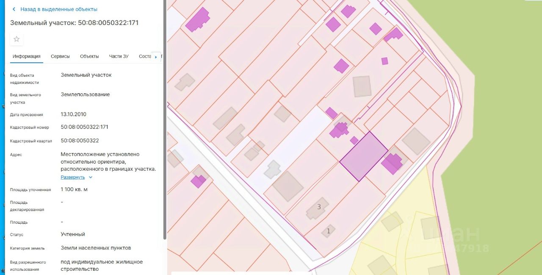Image resolution: width=542 pixels, height=275 pixels.
Task: Go back to selected objects list
Action: click(58, 9)
